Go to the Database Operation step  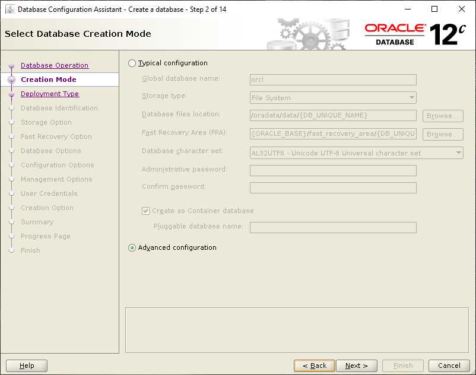(x=55, y=65)
